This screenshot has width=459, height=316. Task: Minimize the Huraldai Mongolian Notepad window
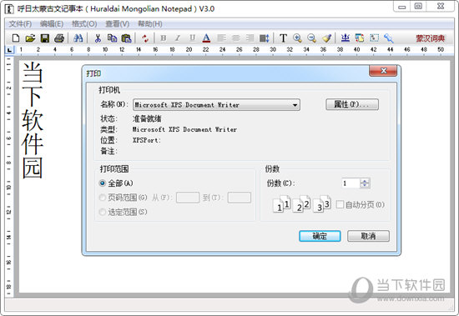point(402,7)
